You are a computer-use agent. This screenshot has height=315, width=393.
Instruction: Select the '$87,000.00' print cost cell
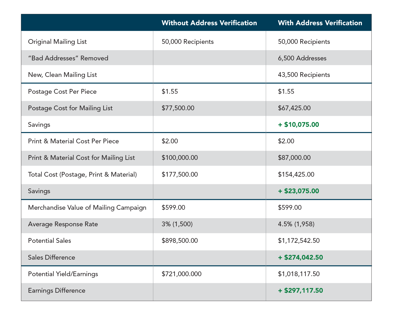[294, 158]
